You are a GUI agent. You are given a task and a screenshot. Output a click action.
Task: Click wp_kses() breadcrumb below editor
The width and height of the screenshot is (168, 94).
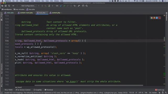[18, 87]
